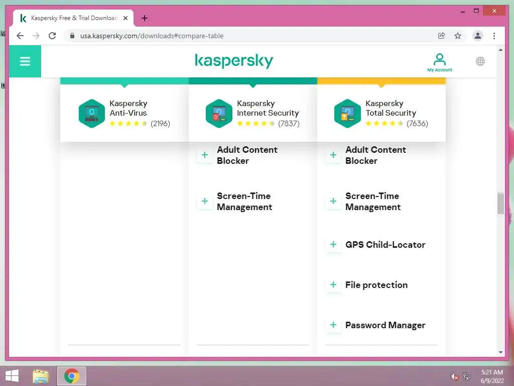The width and height of the screenshot is (514, 386).
Task: Expand GPS Child-Locator feature
Action: click(x=333, y=245)
